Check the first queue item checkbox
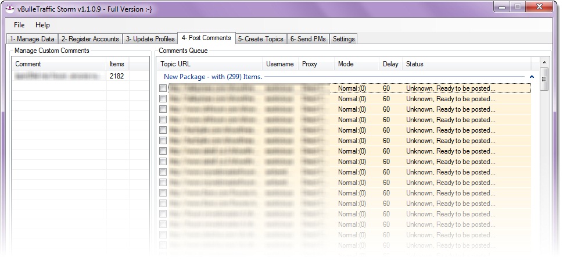 (163, 88)
